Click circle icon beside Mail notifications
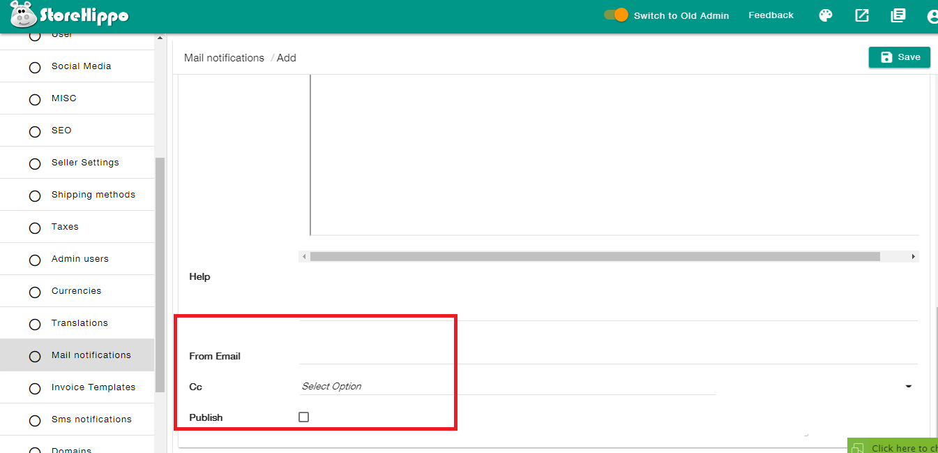Viewport: 938px width, 453px height. (x=35, y=357)
